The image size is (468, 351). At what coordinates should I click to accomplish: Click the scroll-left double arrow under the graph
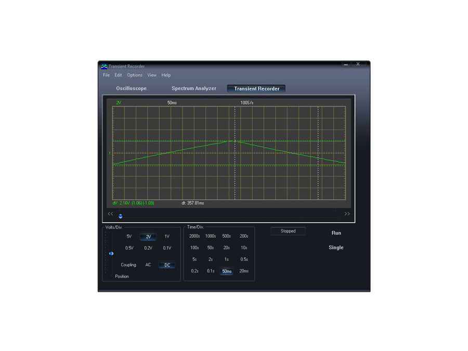110,214
